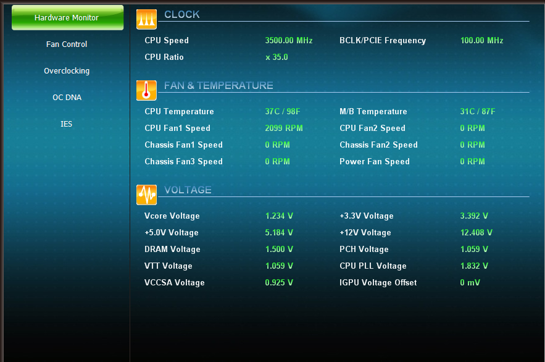Click the CPU Fan2 Speed 0 RPM value
545x362 pixels.
[472, 128]
